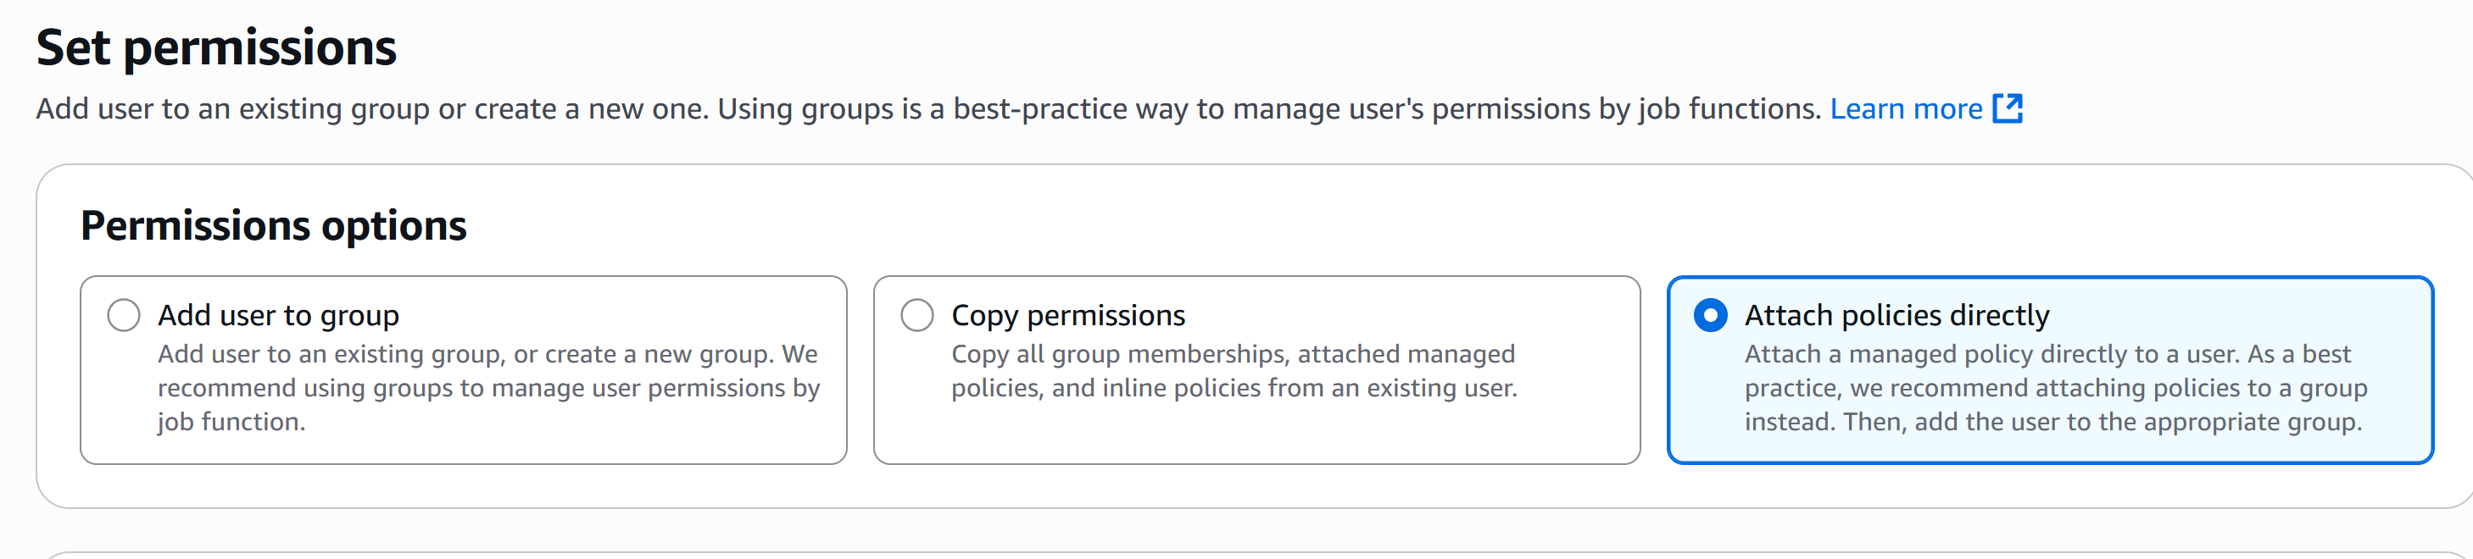
Task: Click the 'Copy permissions' option title
Action: [x=1067, y=314]
